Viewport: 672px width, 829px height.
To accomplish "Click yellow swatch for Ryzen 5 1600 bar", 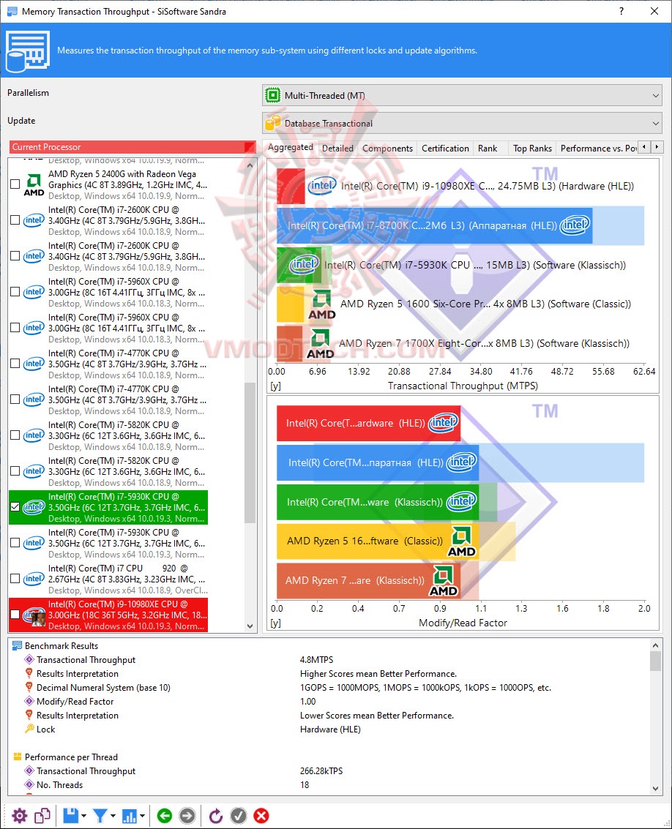I will click(x=291, y=304).
